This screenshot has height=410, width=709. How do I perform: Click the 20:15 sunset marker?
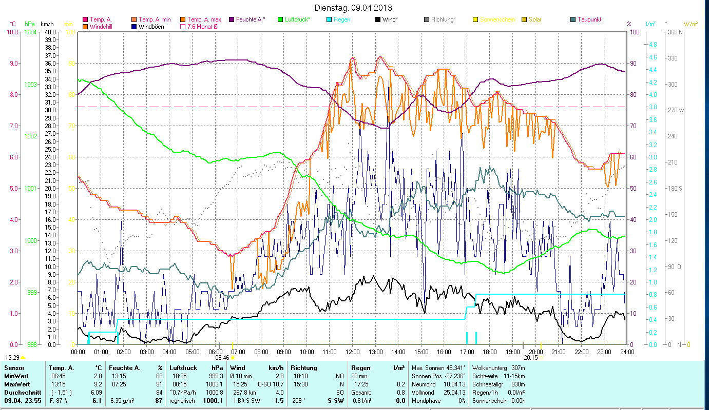530,358
